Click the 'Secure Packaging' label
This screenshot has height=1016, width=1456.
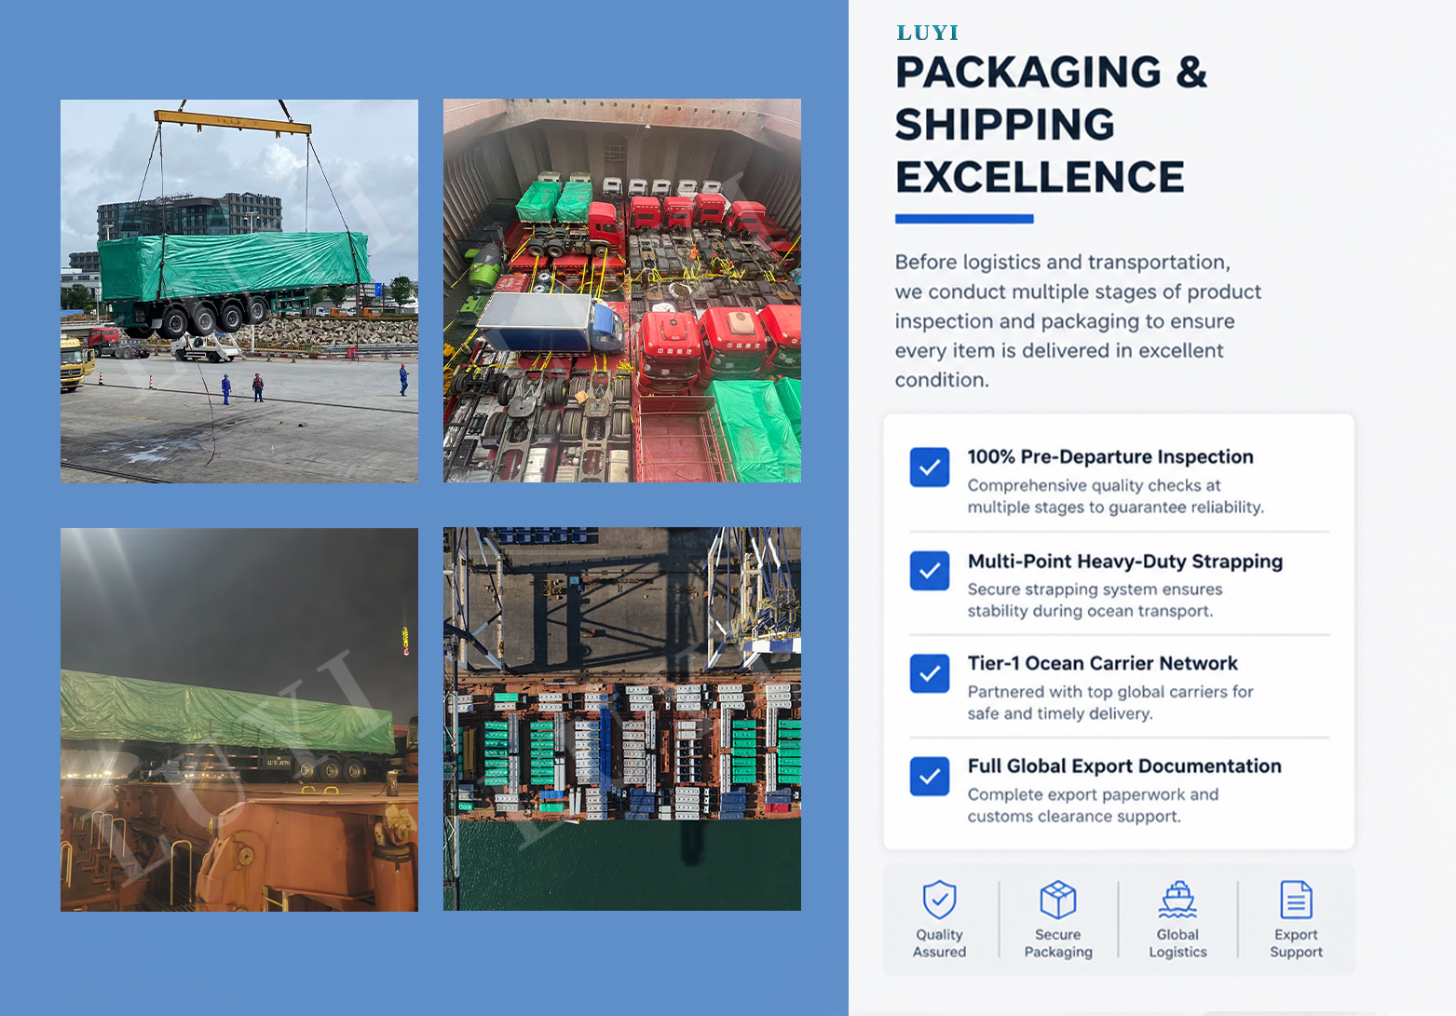[1058, 943]
